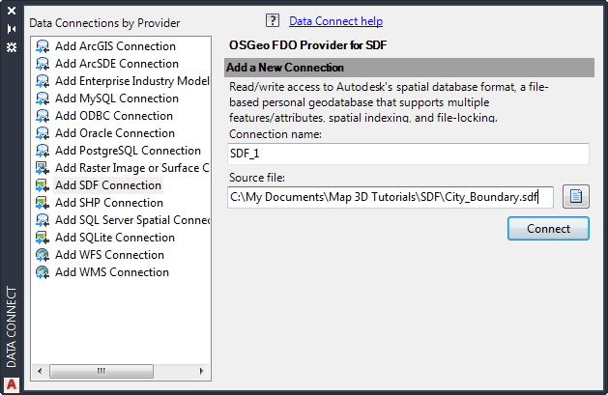
Task: Click the ArcGIS connection icon
Action: pyautogui.click(x=43, y=46)
